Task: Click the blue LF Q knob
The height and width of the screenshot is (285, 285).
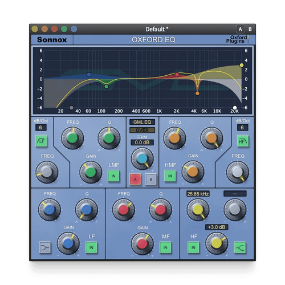Action: tap(87, 210)
